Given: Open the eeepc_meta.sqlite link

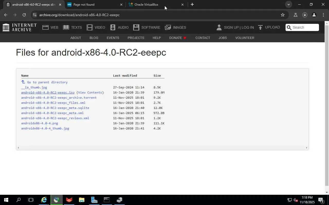Looking at the screenshot, I should 55,108.
